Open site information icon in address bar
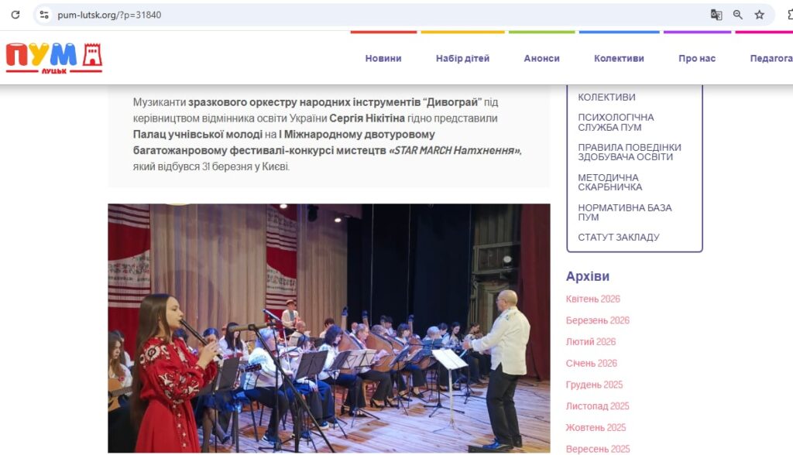 pyautogui.click(x=44, y=15)
